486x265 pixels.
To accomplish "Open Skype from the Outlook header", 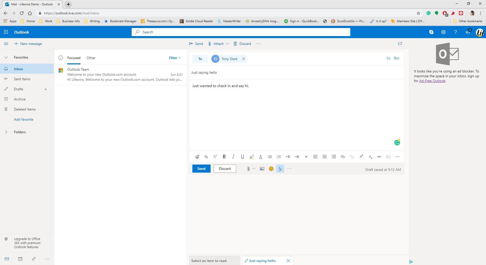I will (431, 32).
